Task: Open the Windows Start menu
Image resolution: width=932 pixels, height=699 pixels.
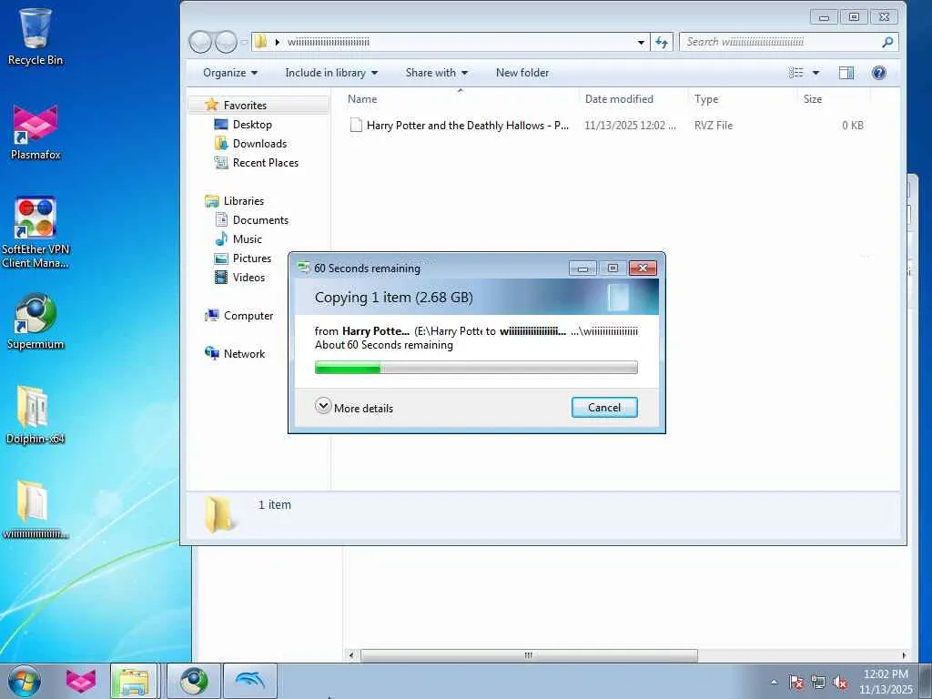Action: [25, 681]
